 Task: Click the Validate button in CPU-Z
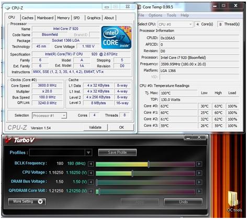pos(95,127)
